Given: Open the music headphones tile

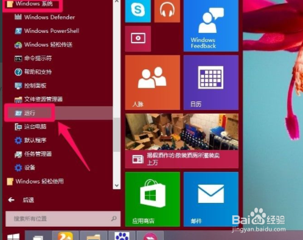Looking at the screenshot, I should point(167,11).
